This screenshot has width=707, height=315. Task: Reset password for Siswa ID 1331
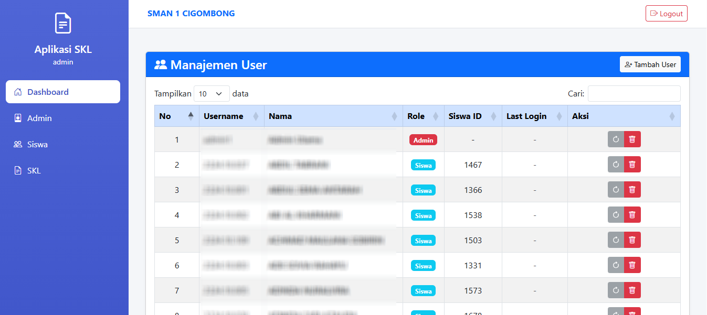coord(616,265)
